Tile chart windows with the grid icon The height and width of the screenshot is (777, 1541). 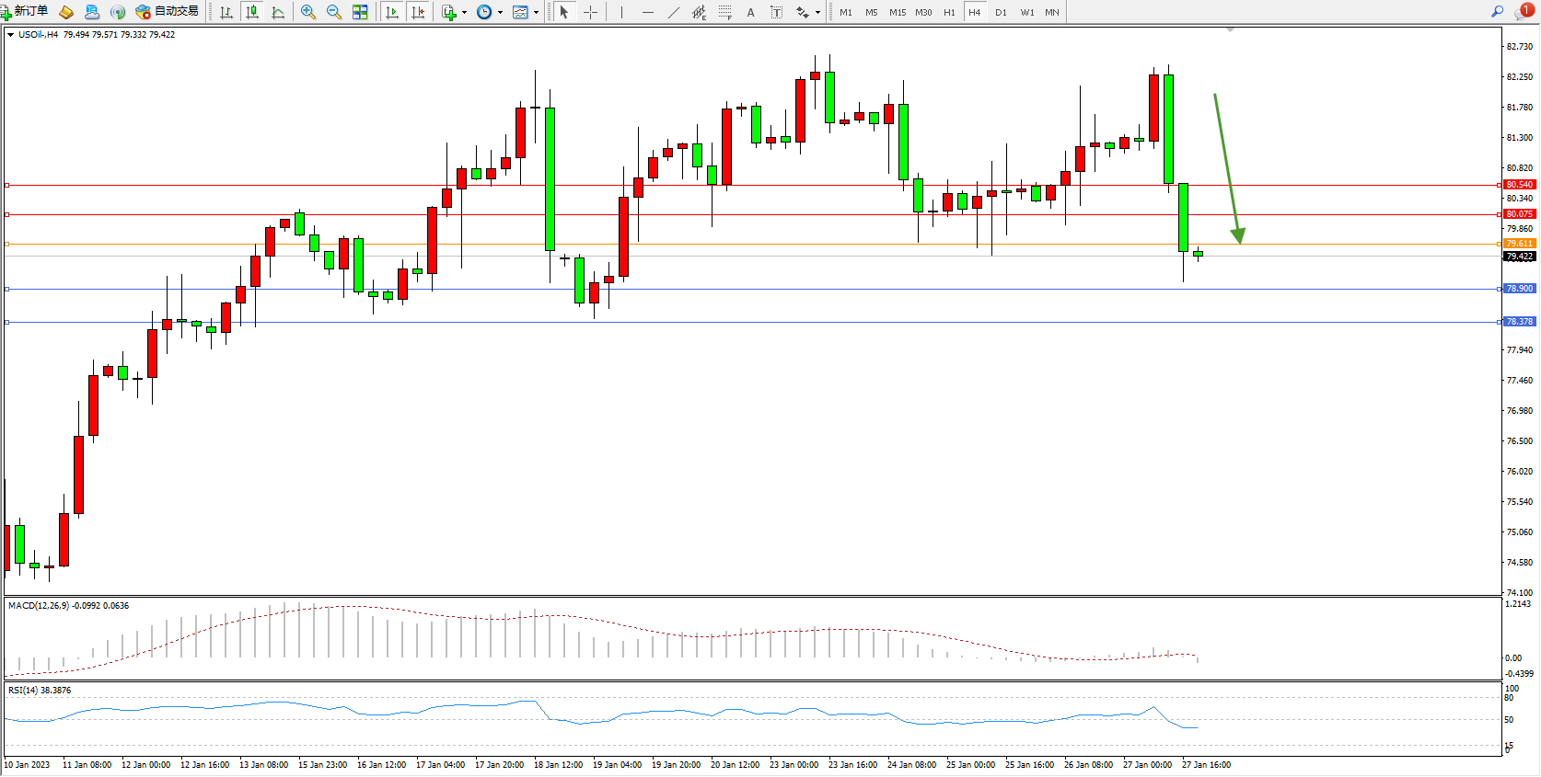360,12
